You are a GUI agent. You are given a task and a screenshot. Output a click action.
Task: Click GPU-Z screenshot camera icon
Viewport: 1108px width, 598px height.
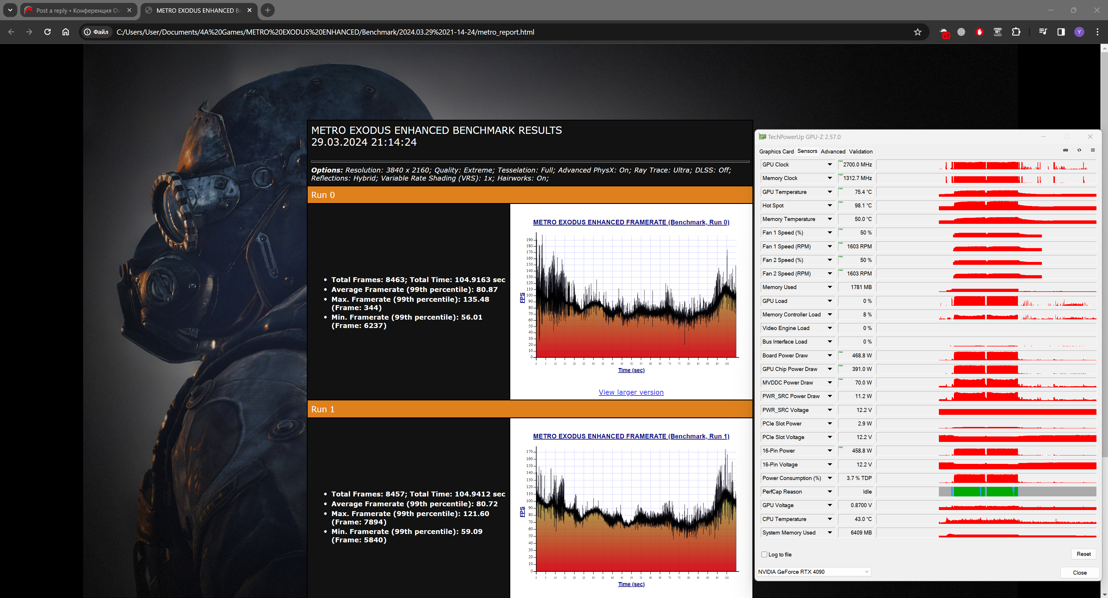pyautogui.click(x=1065, y=151)
